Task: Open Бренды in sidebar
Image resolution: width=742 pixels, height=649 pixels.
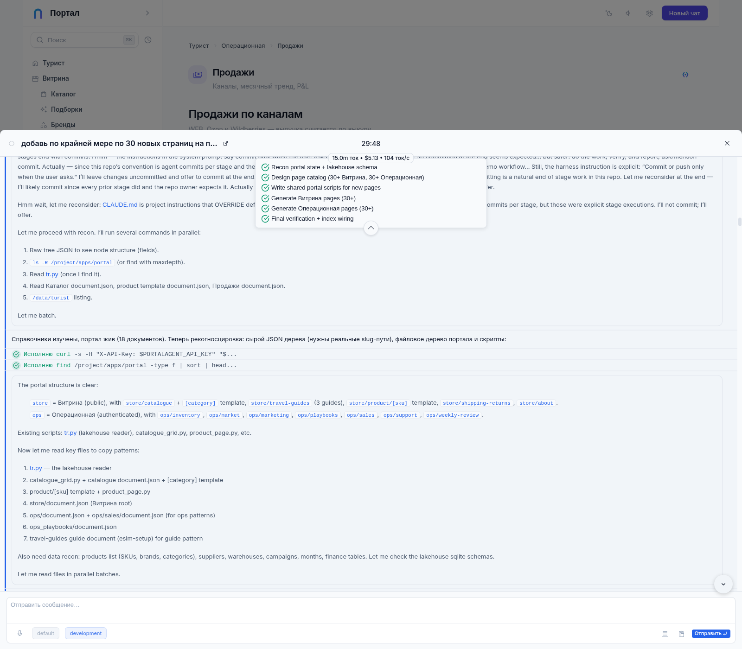Action: (x=63, y=125)
